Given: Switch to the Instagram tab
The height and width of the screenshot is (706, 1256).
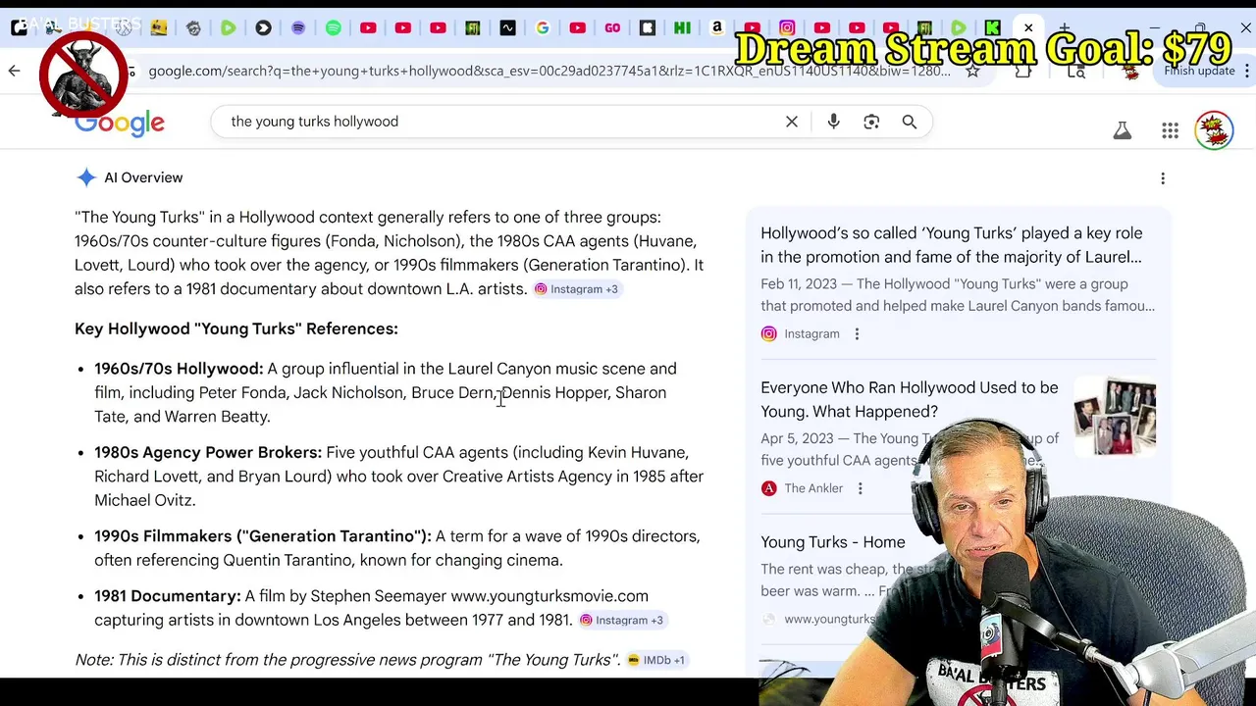Looking at the screenshot, I should tap(787, 28).
